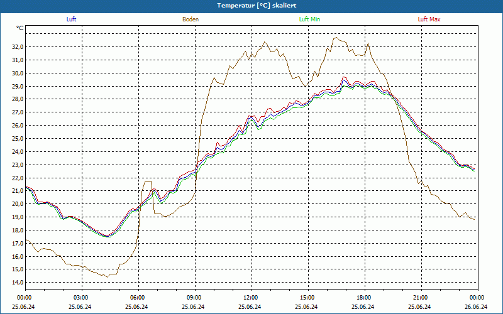Click the 26.06.24 date label
This screenshot has width=503, height=314.
click(x=476, y=306)
